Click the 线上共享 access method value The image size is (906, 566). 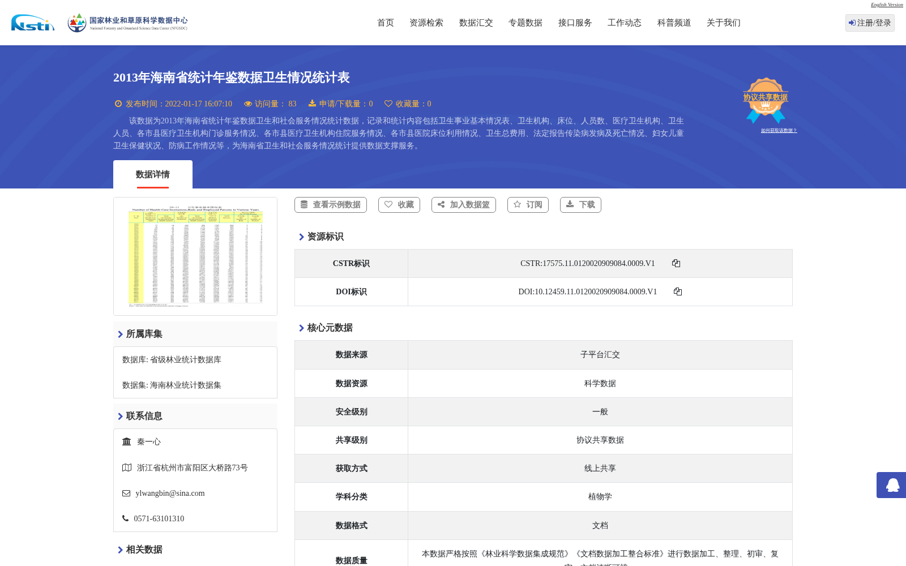click(600, 468)
